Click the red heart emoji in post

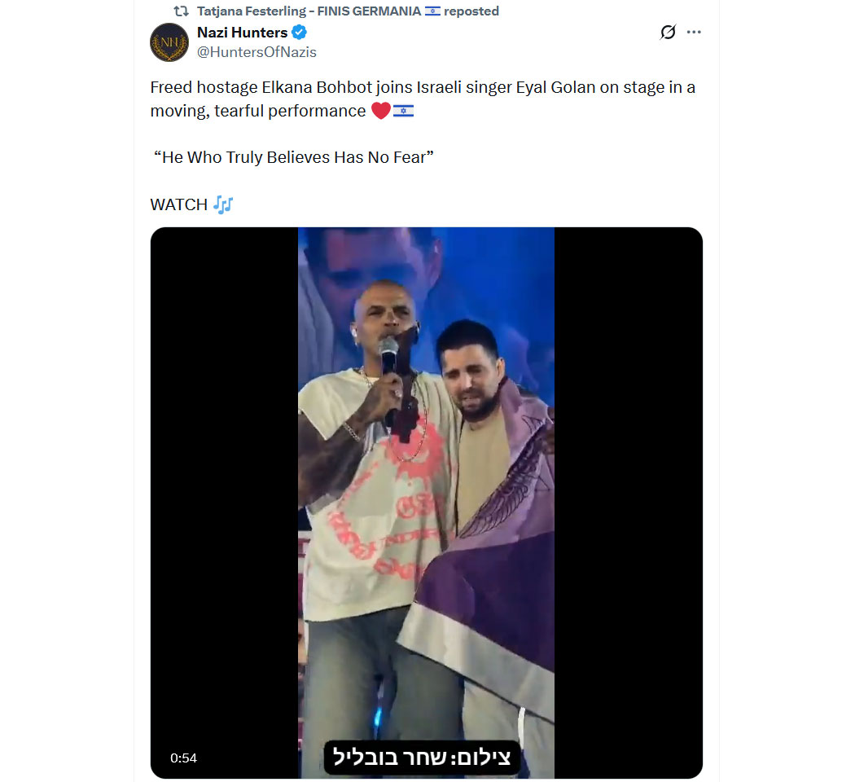point(380,111)
